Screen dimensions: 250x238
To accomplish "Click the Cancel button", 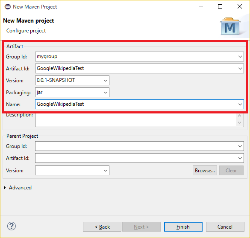I will 225,227.
